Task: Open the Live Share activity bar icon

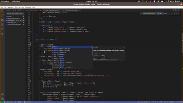Action: [x=2, y=34]
